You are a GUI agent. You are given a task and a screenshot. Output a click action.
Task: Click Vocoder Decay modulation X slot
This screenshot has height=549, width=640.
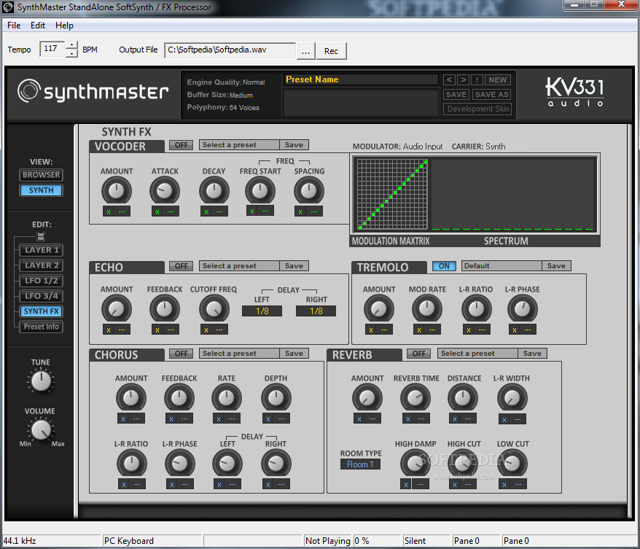206,212
